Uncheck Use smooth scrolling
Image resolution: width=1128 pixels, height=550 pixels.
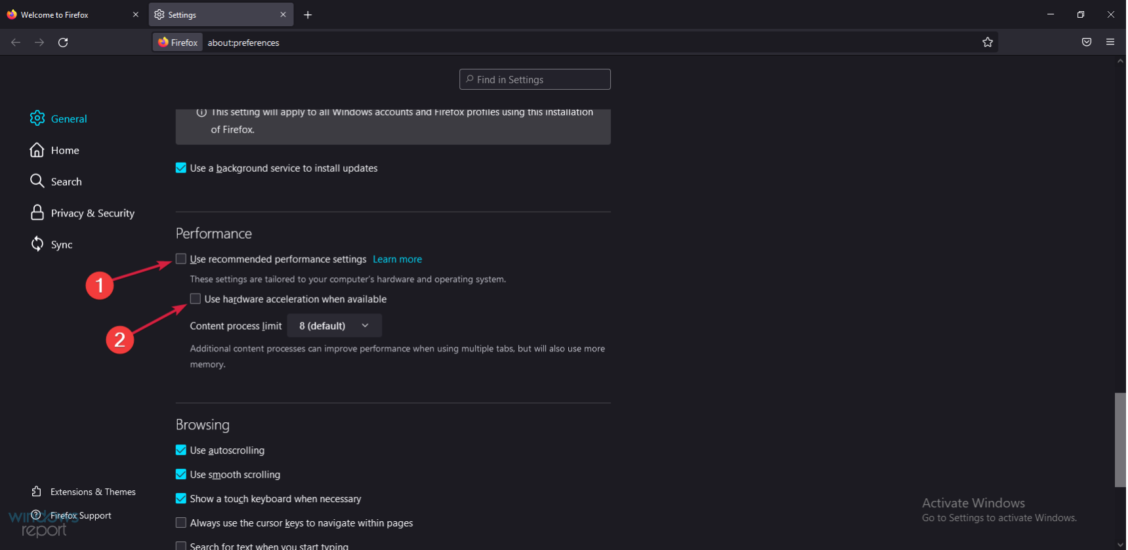point(181,475)
